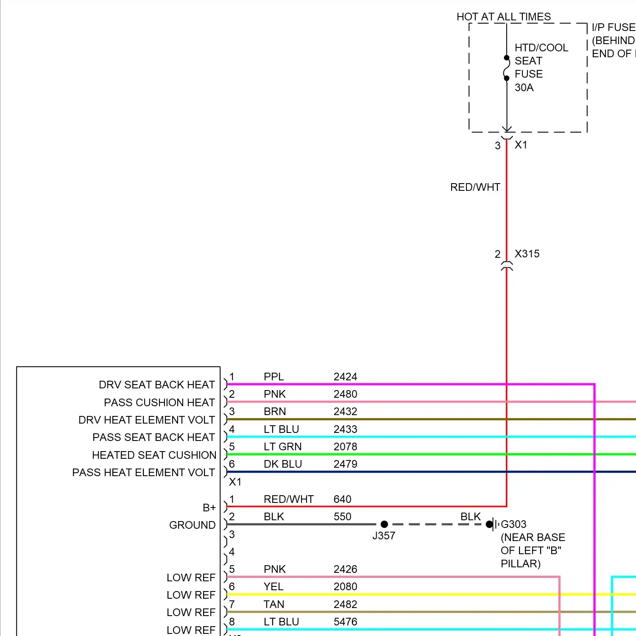Select circuit number 640
Viewport: 636px width, 636px height.
point(343,499)
